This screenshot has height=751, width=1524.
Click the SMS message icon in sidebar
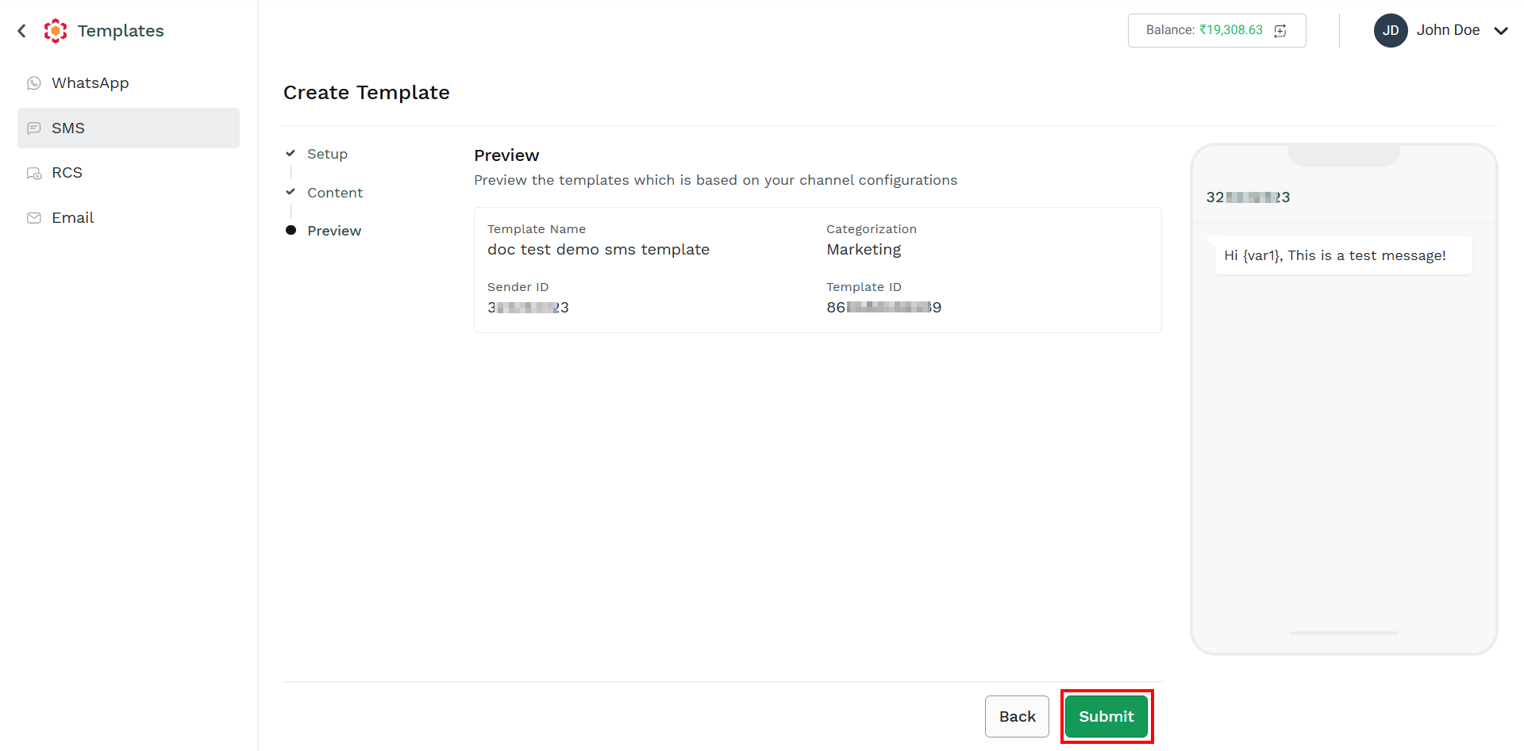34,128
